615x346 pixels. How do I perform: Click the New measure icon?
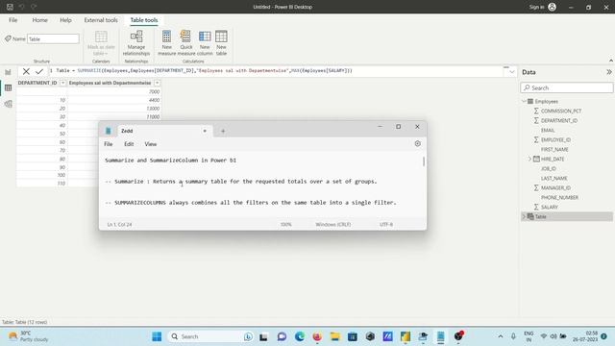166,42
